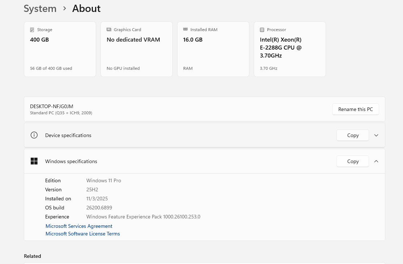Click the Processor chip icon
The height and width of the screenshot is (264, 403).
tap(262, 30)
